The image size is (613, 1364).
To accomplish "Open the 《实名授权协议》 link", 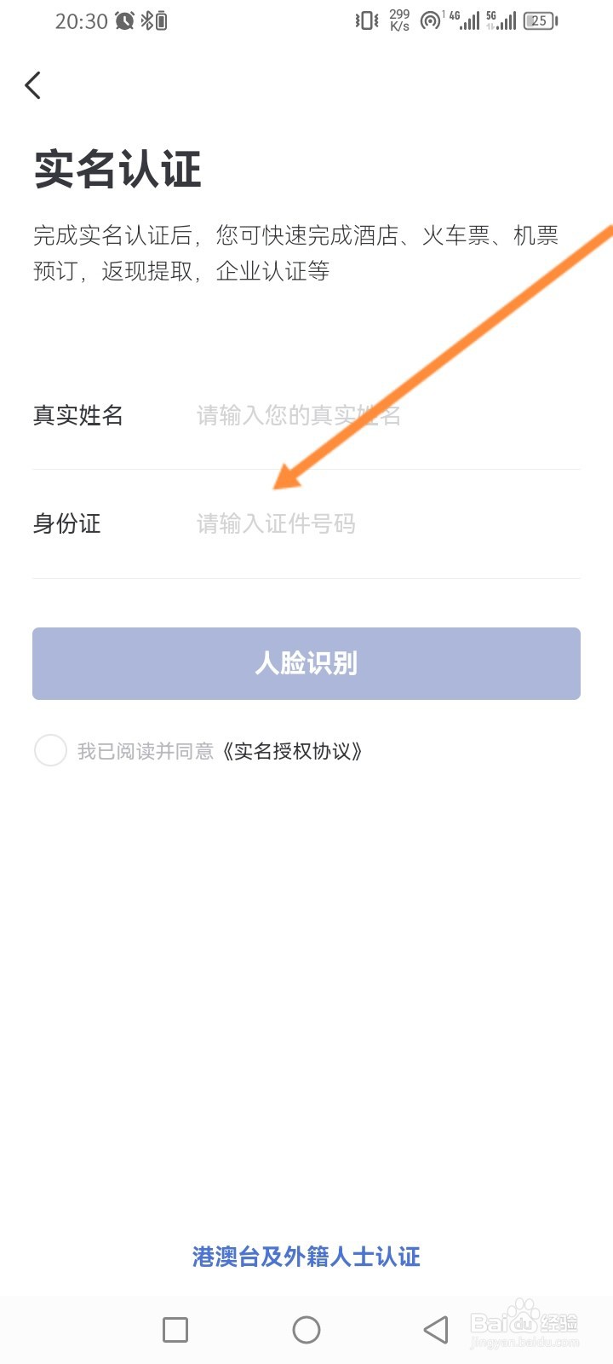I will (x=293, y=751).
